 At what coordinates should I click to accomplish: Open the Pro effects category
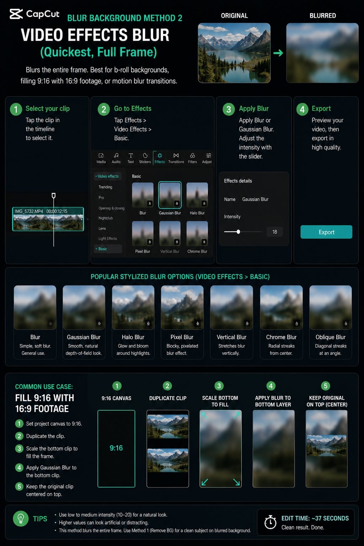(101, 198)
